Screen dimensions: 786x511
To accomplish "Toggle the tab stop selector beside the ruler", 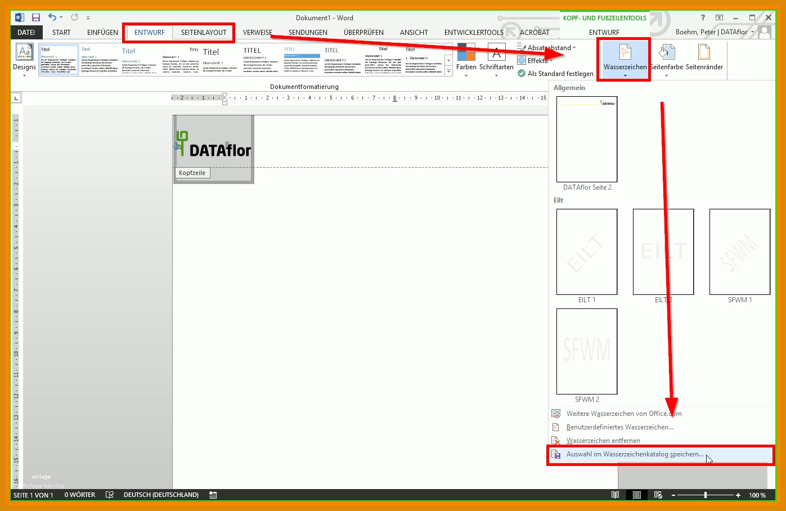I will point(16,98).
